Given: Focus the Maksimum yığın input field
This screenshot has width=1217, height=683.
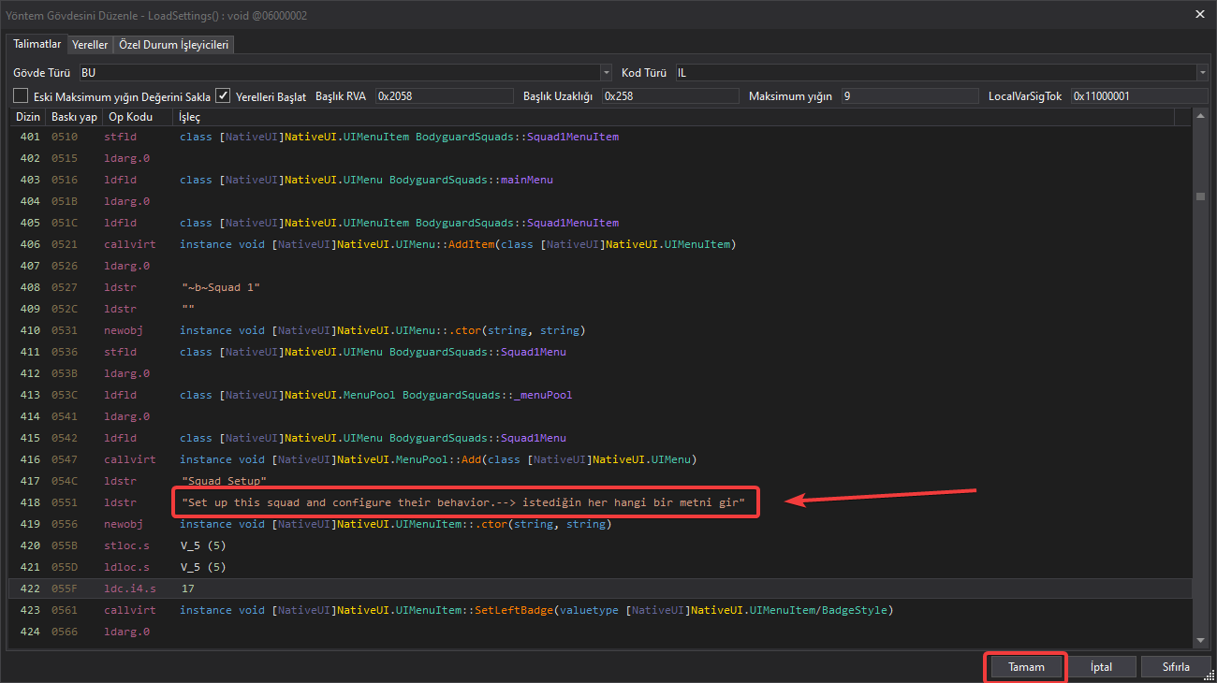Looking at the screenshot, I should 908,95.
